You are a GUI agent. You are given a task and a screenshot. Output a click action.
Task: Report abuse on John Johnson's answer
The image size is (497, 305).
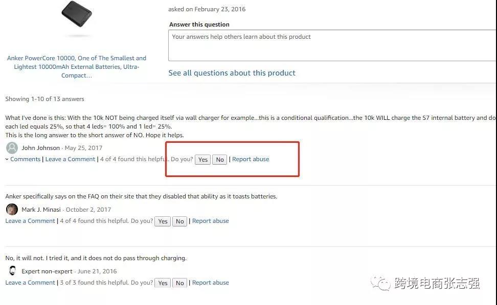[x=251, y=159]
